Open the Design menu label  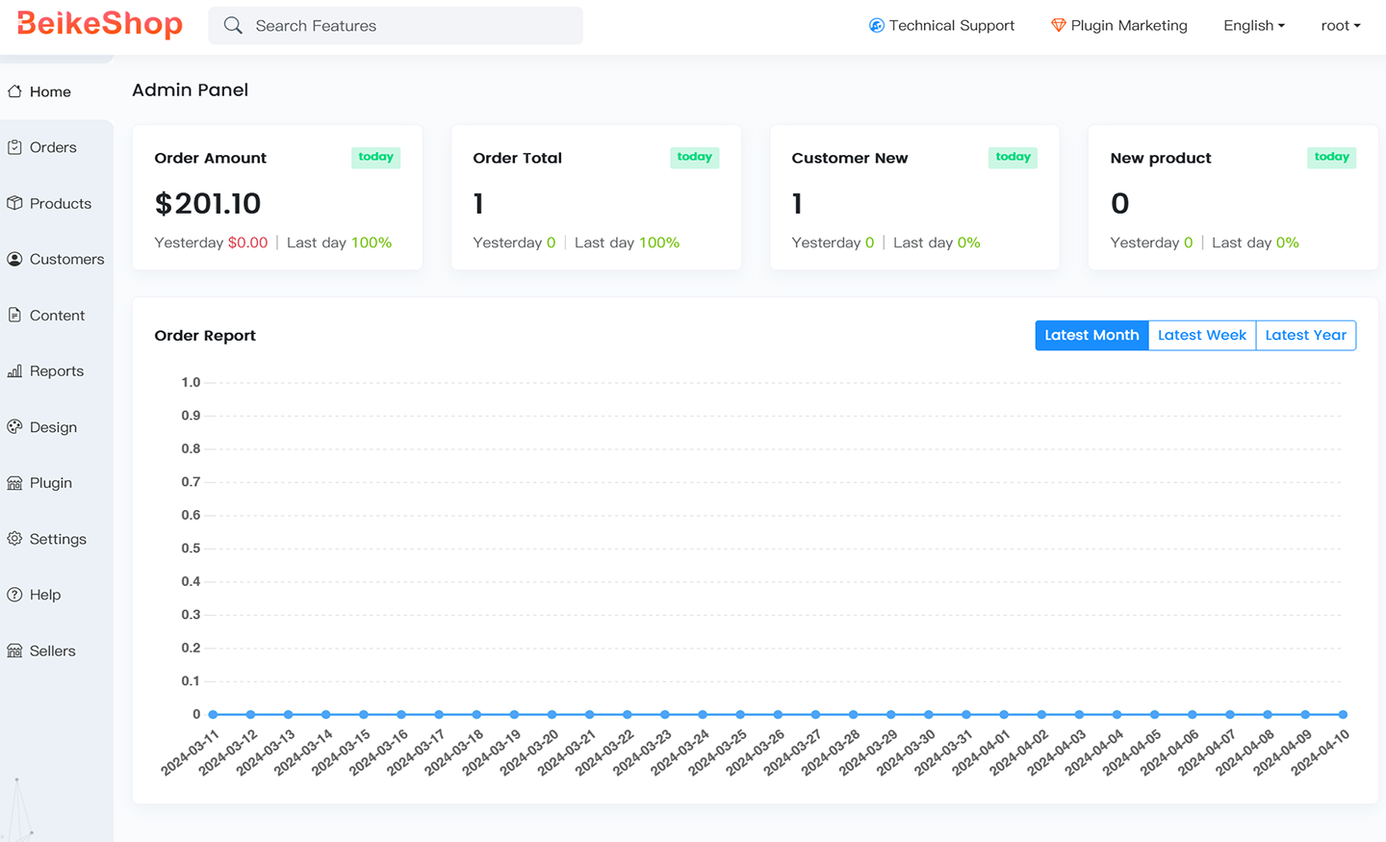click(x=53, y=427)
